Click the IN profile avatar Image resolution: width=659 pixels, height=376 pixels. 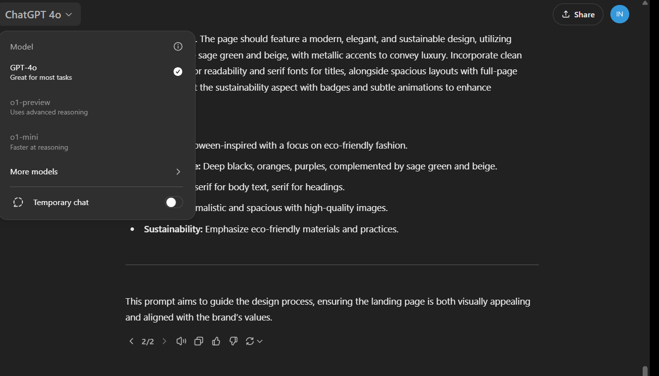coord(619,14)
